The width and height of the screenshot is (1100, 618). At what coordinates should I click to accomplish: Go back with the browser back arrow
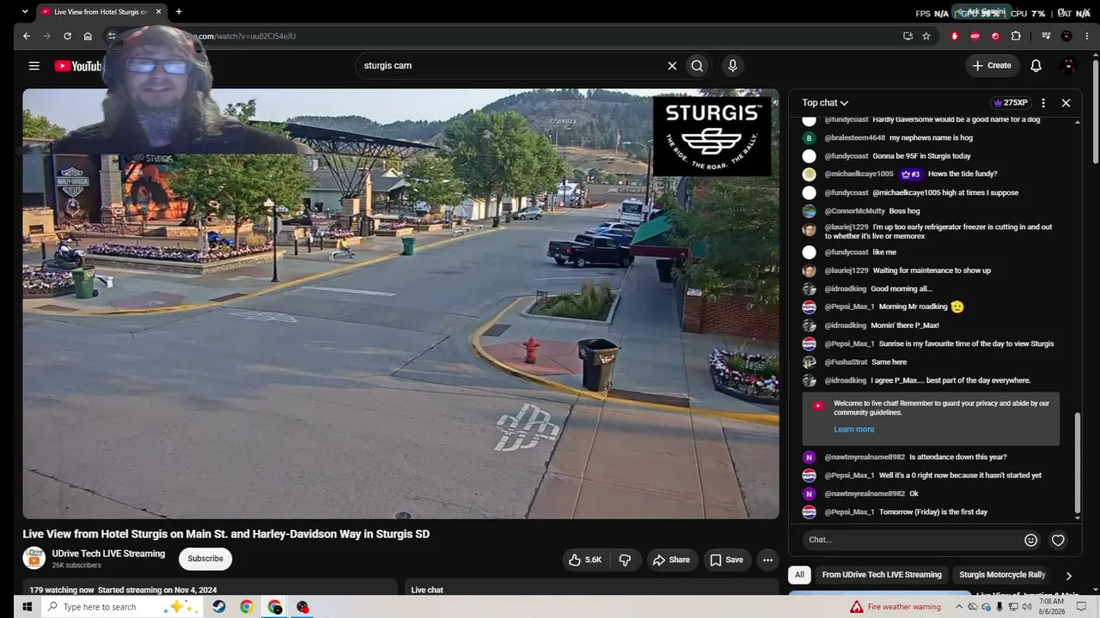pos(27,36)
